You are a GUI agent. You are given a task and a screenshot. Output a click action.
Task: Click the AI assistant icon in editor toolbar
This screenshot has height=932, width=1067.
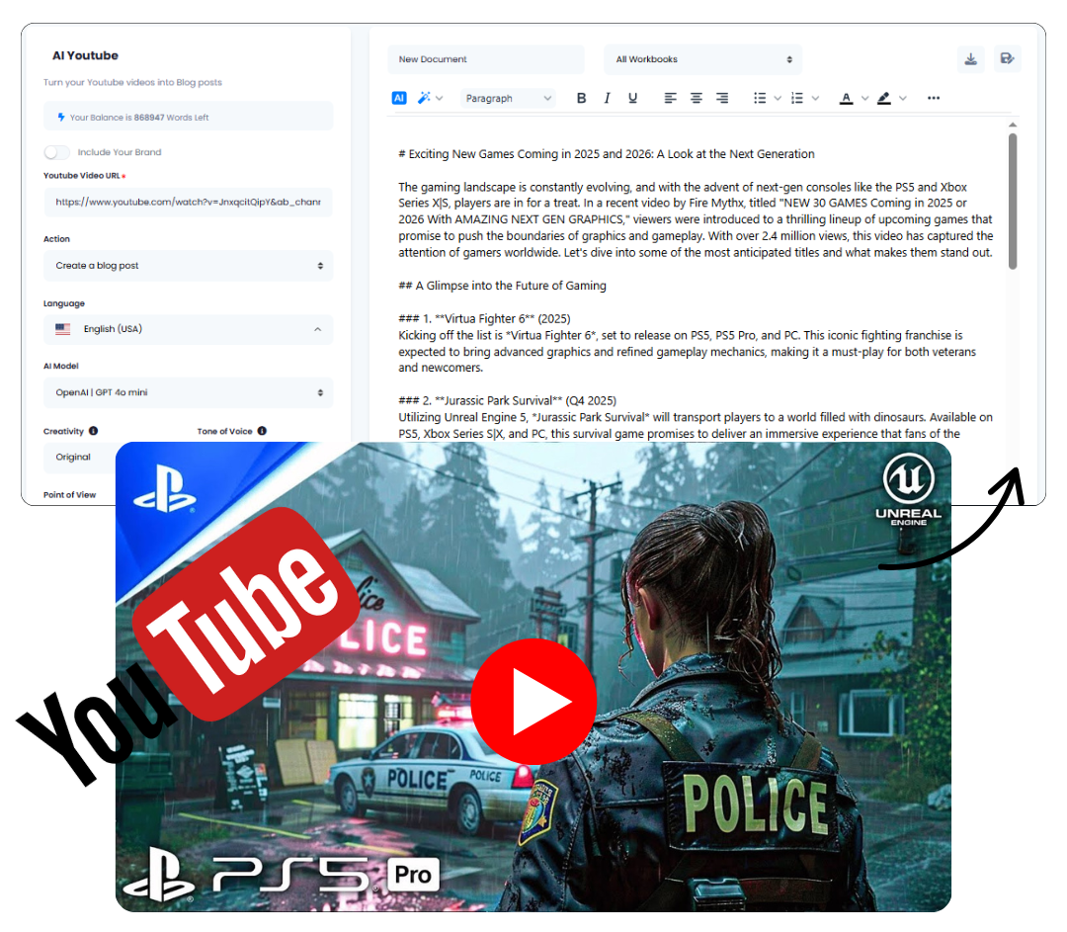pos(399,98)
